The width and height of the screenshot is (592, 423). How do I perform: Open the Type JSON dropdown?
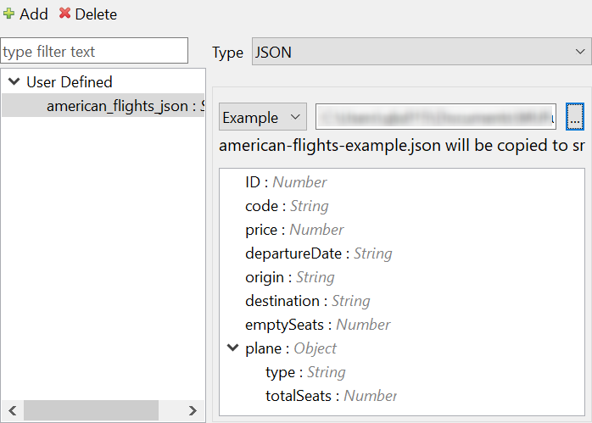pos(422,52)
